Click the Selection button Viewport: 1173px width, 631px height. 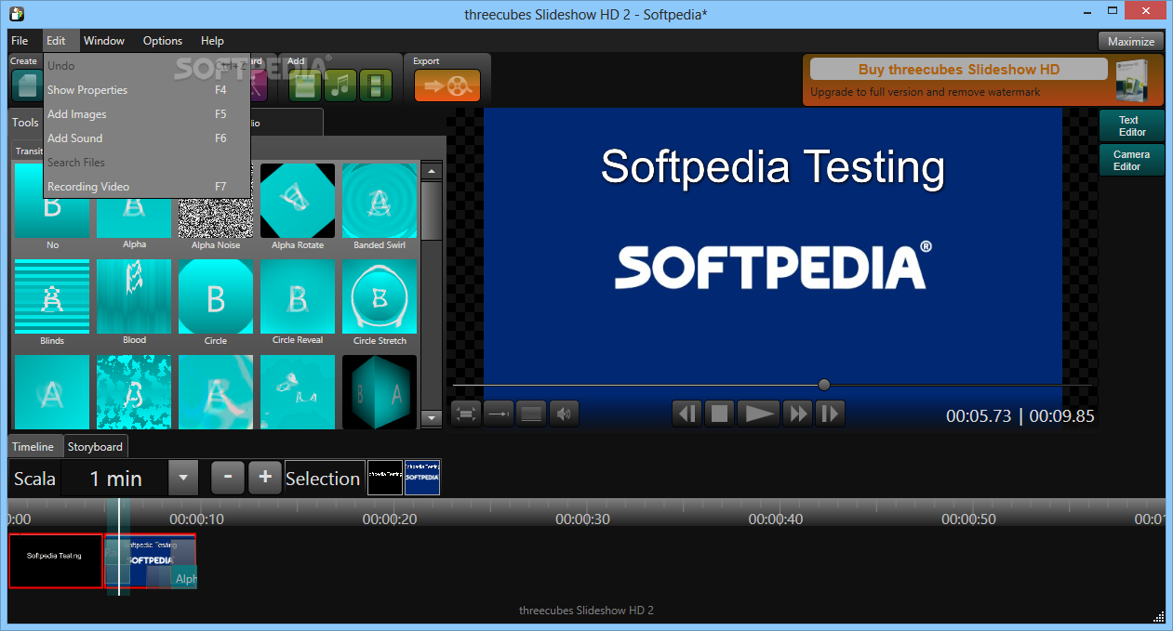coord(324,479)
